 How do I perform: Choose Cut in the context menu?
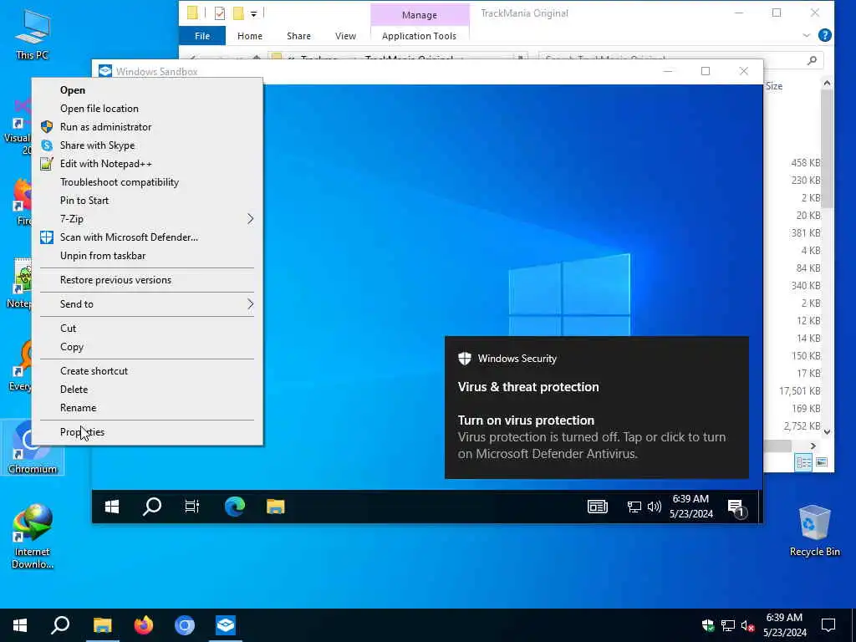[147, 328]
